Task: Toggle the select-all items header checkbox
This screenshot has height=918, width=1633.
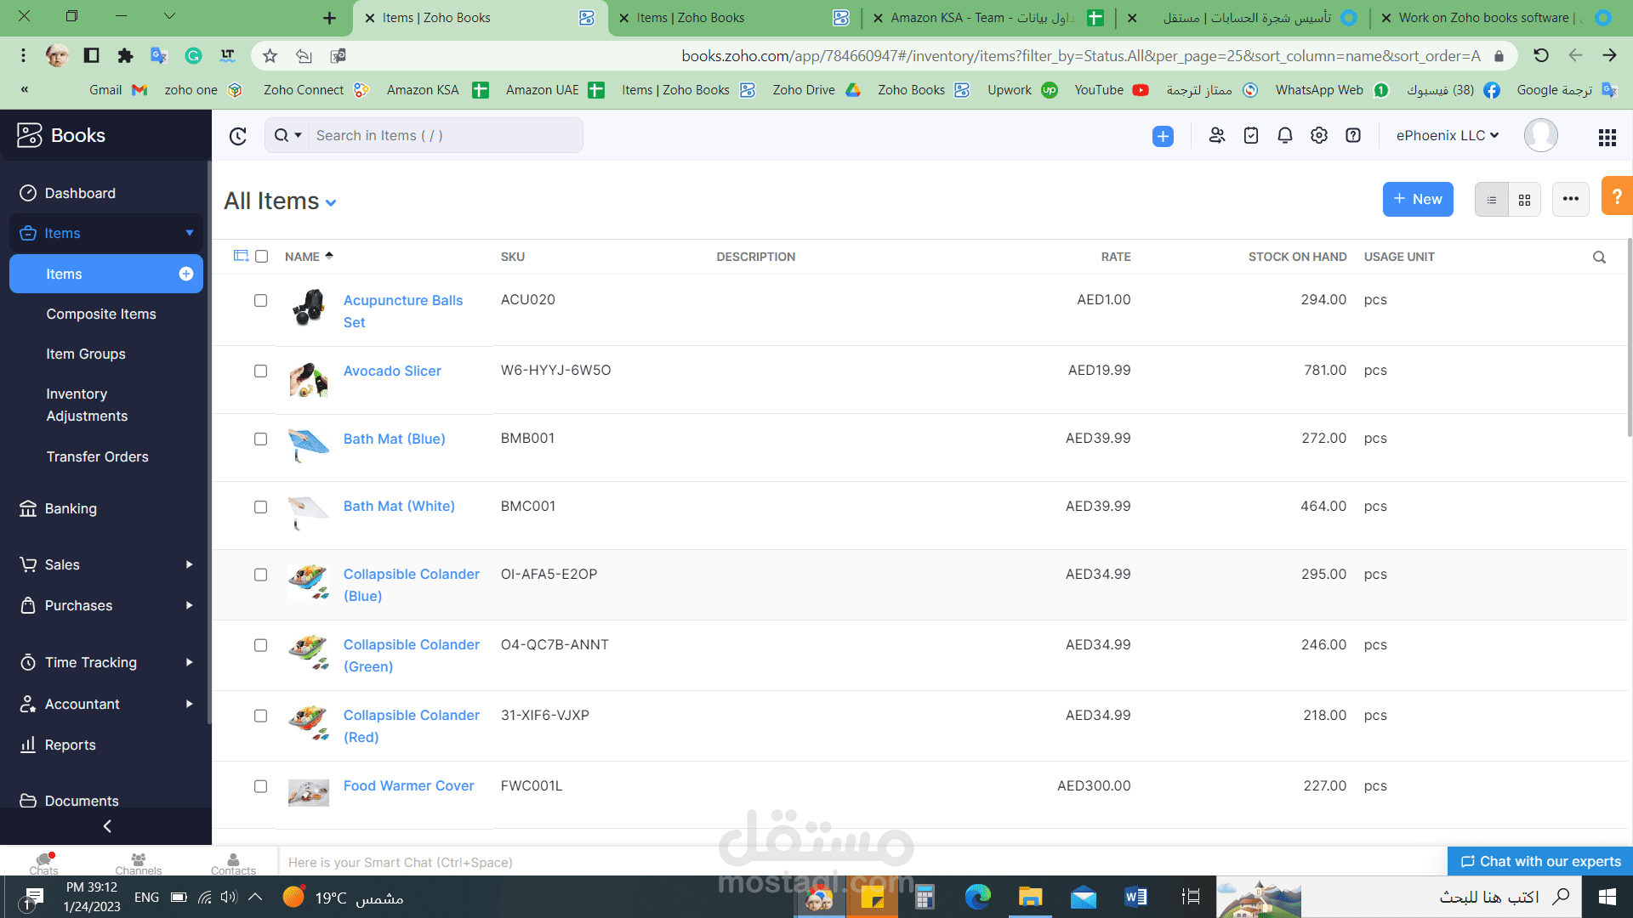Action: 262,257
